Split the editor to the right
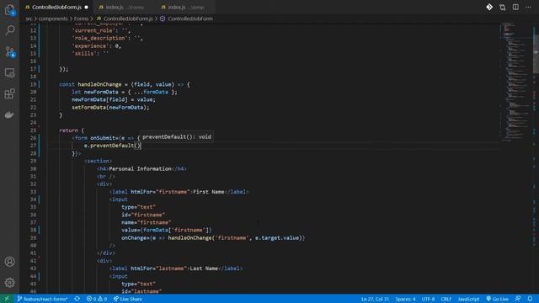This screenshot has height=303, width=539. coord(515,7)
